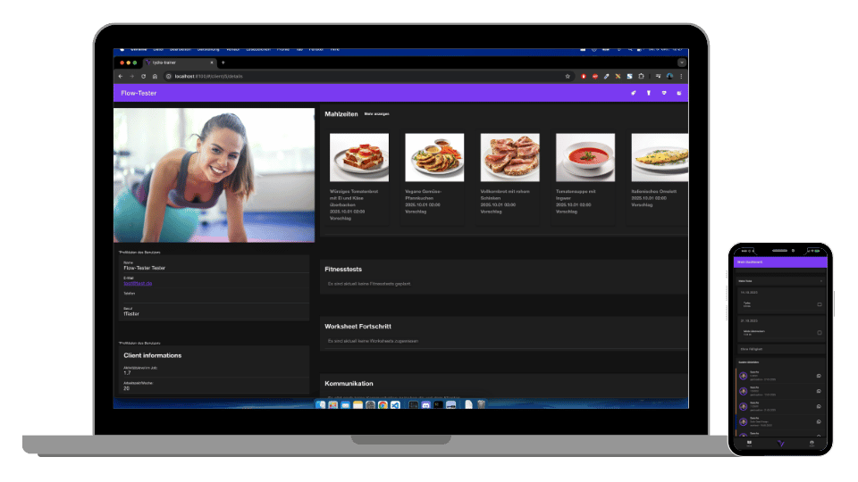This screenshot has height=482, width=858.
Task: Close the tycho-trainer tab
Action: [212, 62]
